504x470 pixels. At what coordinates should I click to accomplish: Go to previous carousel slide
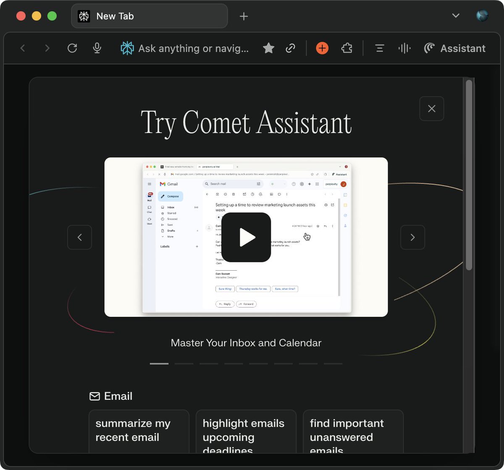79,238
